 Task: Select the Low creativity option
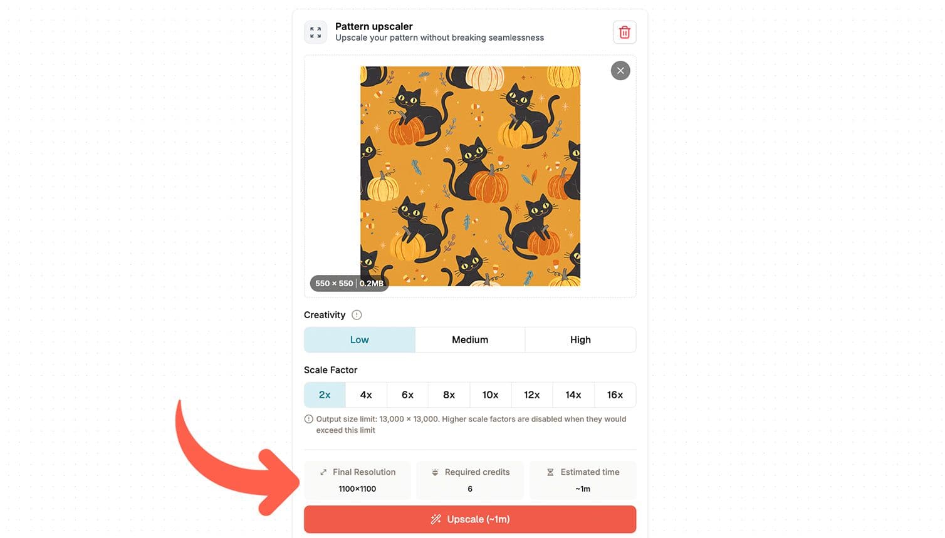359,339
